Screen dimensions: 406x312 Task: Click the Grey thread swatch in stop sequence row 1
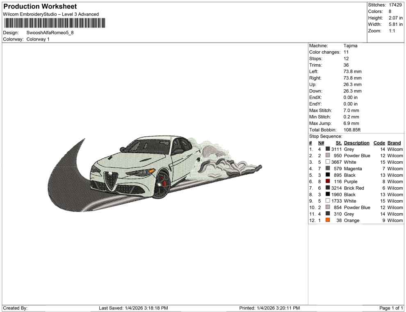(327, 149)
